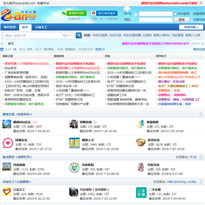
Task: Open the pink heart 同城交友 forum icon
Action: pyautogui.click(x=8, y=143)
